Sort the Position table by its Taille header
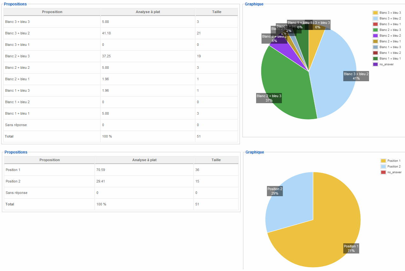Viewport: 405px width, 271px height. [x=216, y=160]
